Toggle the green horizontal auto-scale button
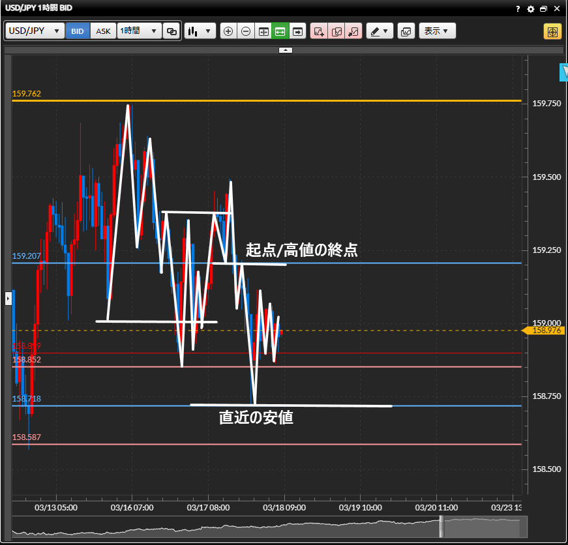 coord(280,31)
